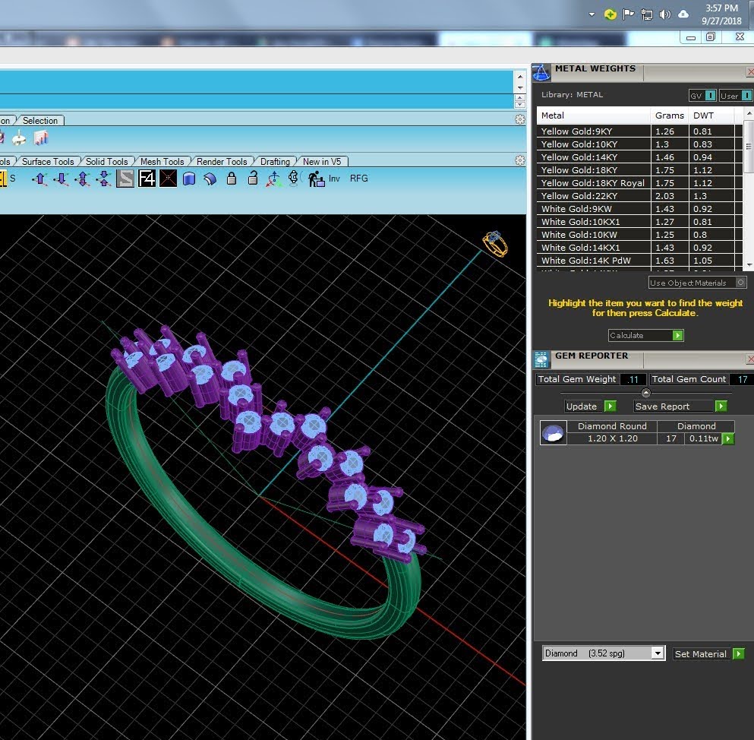Enable Use Object Materials option

697,283
